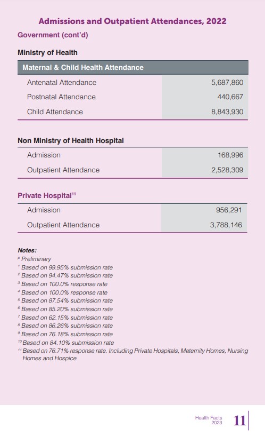
Task: Click the Notes: label
Action: pyautogui.click(x=27, y=250)
